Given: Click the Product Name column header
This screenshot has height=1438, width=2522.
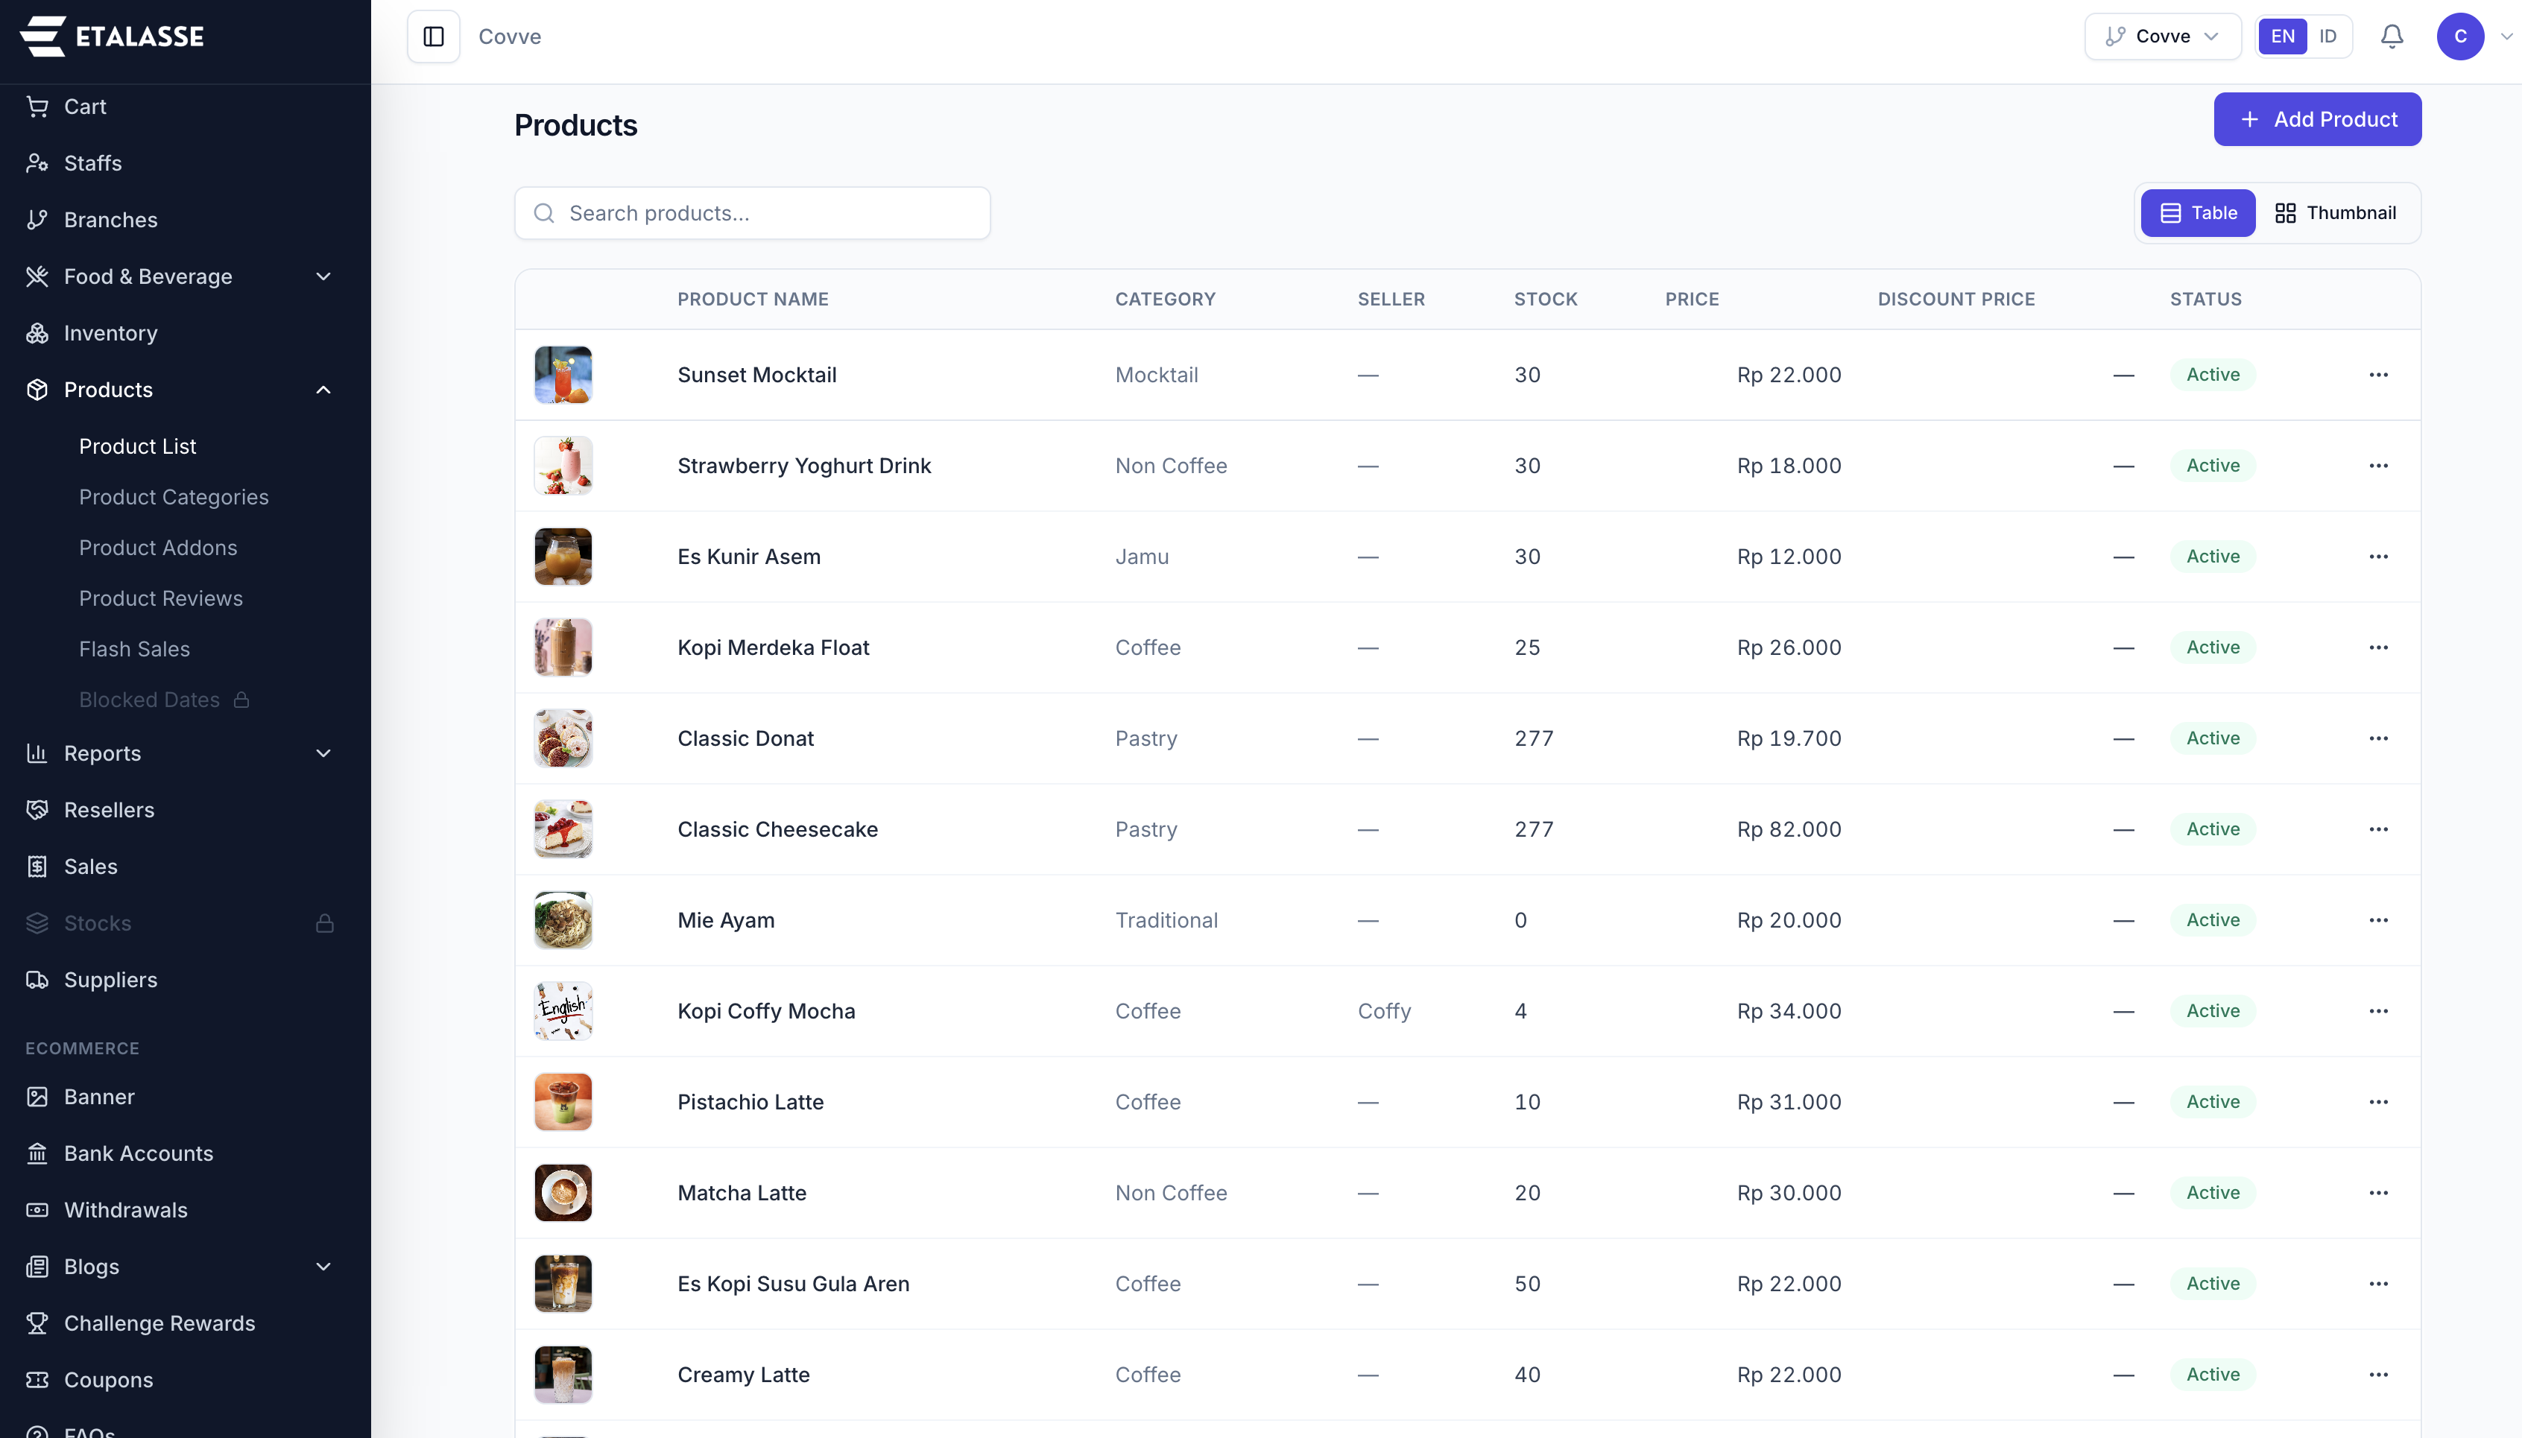Looking at the screenshot, I should tap(753, 300).
